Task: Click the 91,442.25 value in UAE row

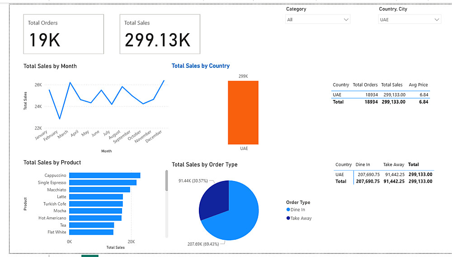Action: pyautogui.click(x=395, y=175)
